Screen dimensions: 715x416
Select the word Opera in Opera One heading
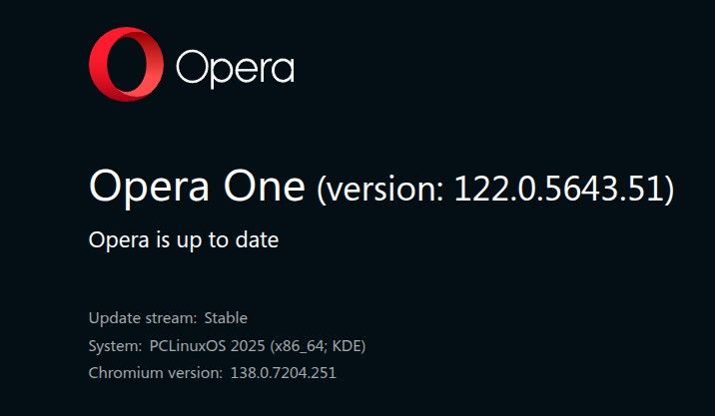tap(150, 188)
